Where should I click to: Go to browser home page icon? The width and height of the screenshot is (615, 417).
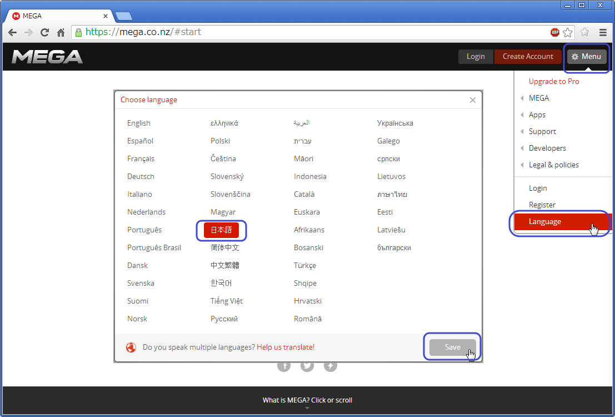pyautogui.click(x=61, y=32)
